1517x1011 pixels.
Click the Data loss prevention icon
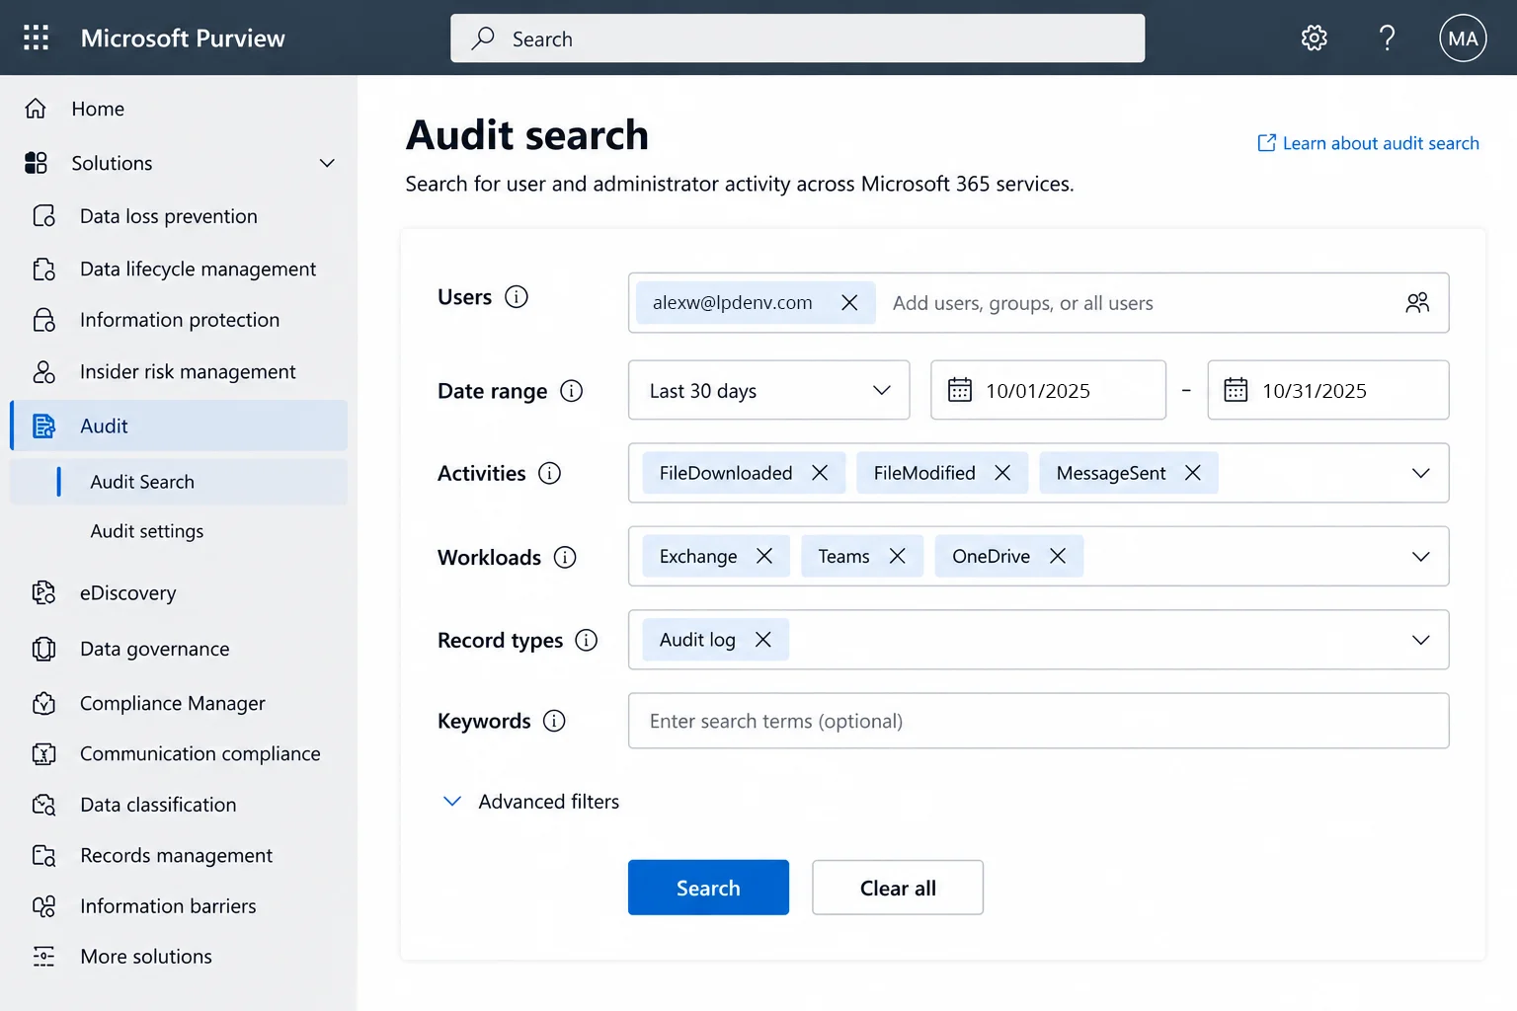tap(44, 216)
